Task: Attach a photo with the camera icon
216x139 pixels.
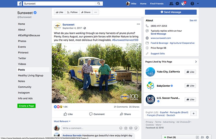Action: pyautogui.click(x=126, y=128)
